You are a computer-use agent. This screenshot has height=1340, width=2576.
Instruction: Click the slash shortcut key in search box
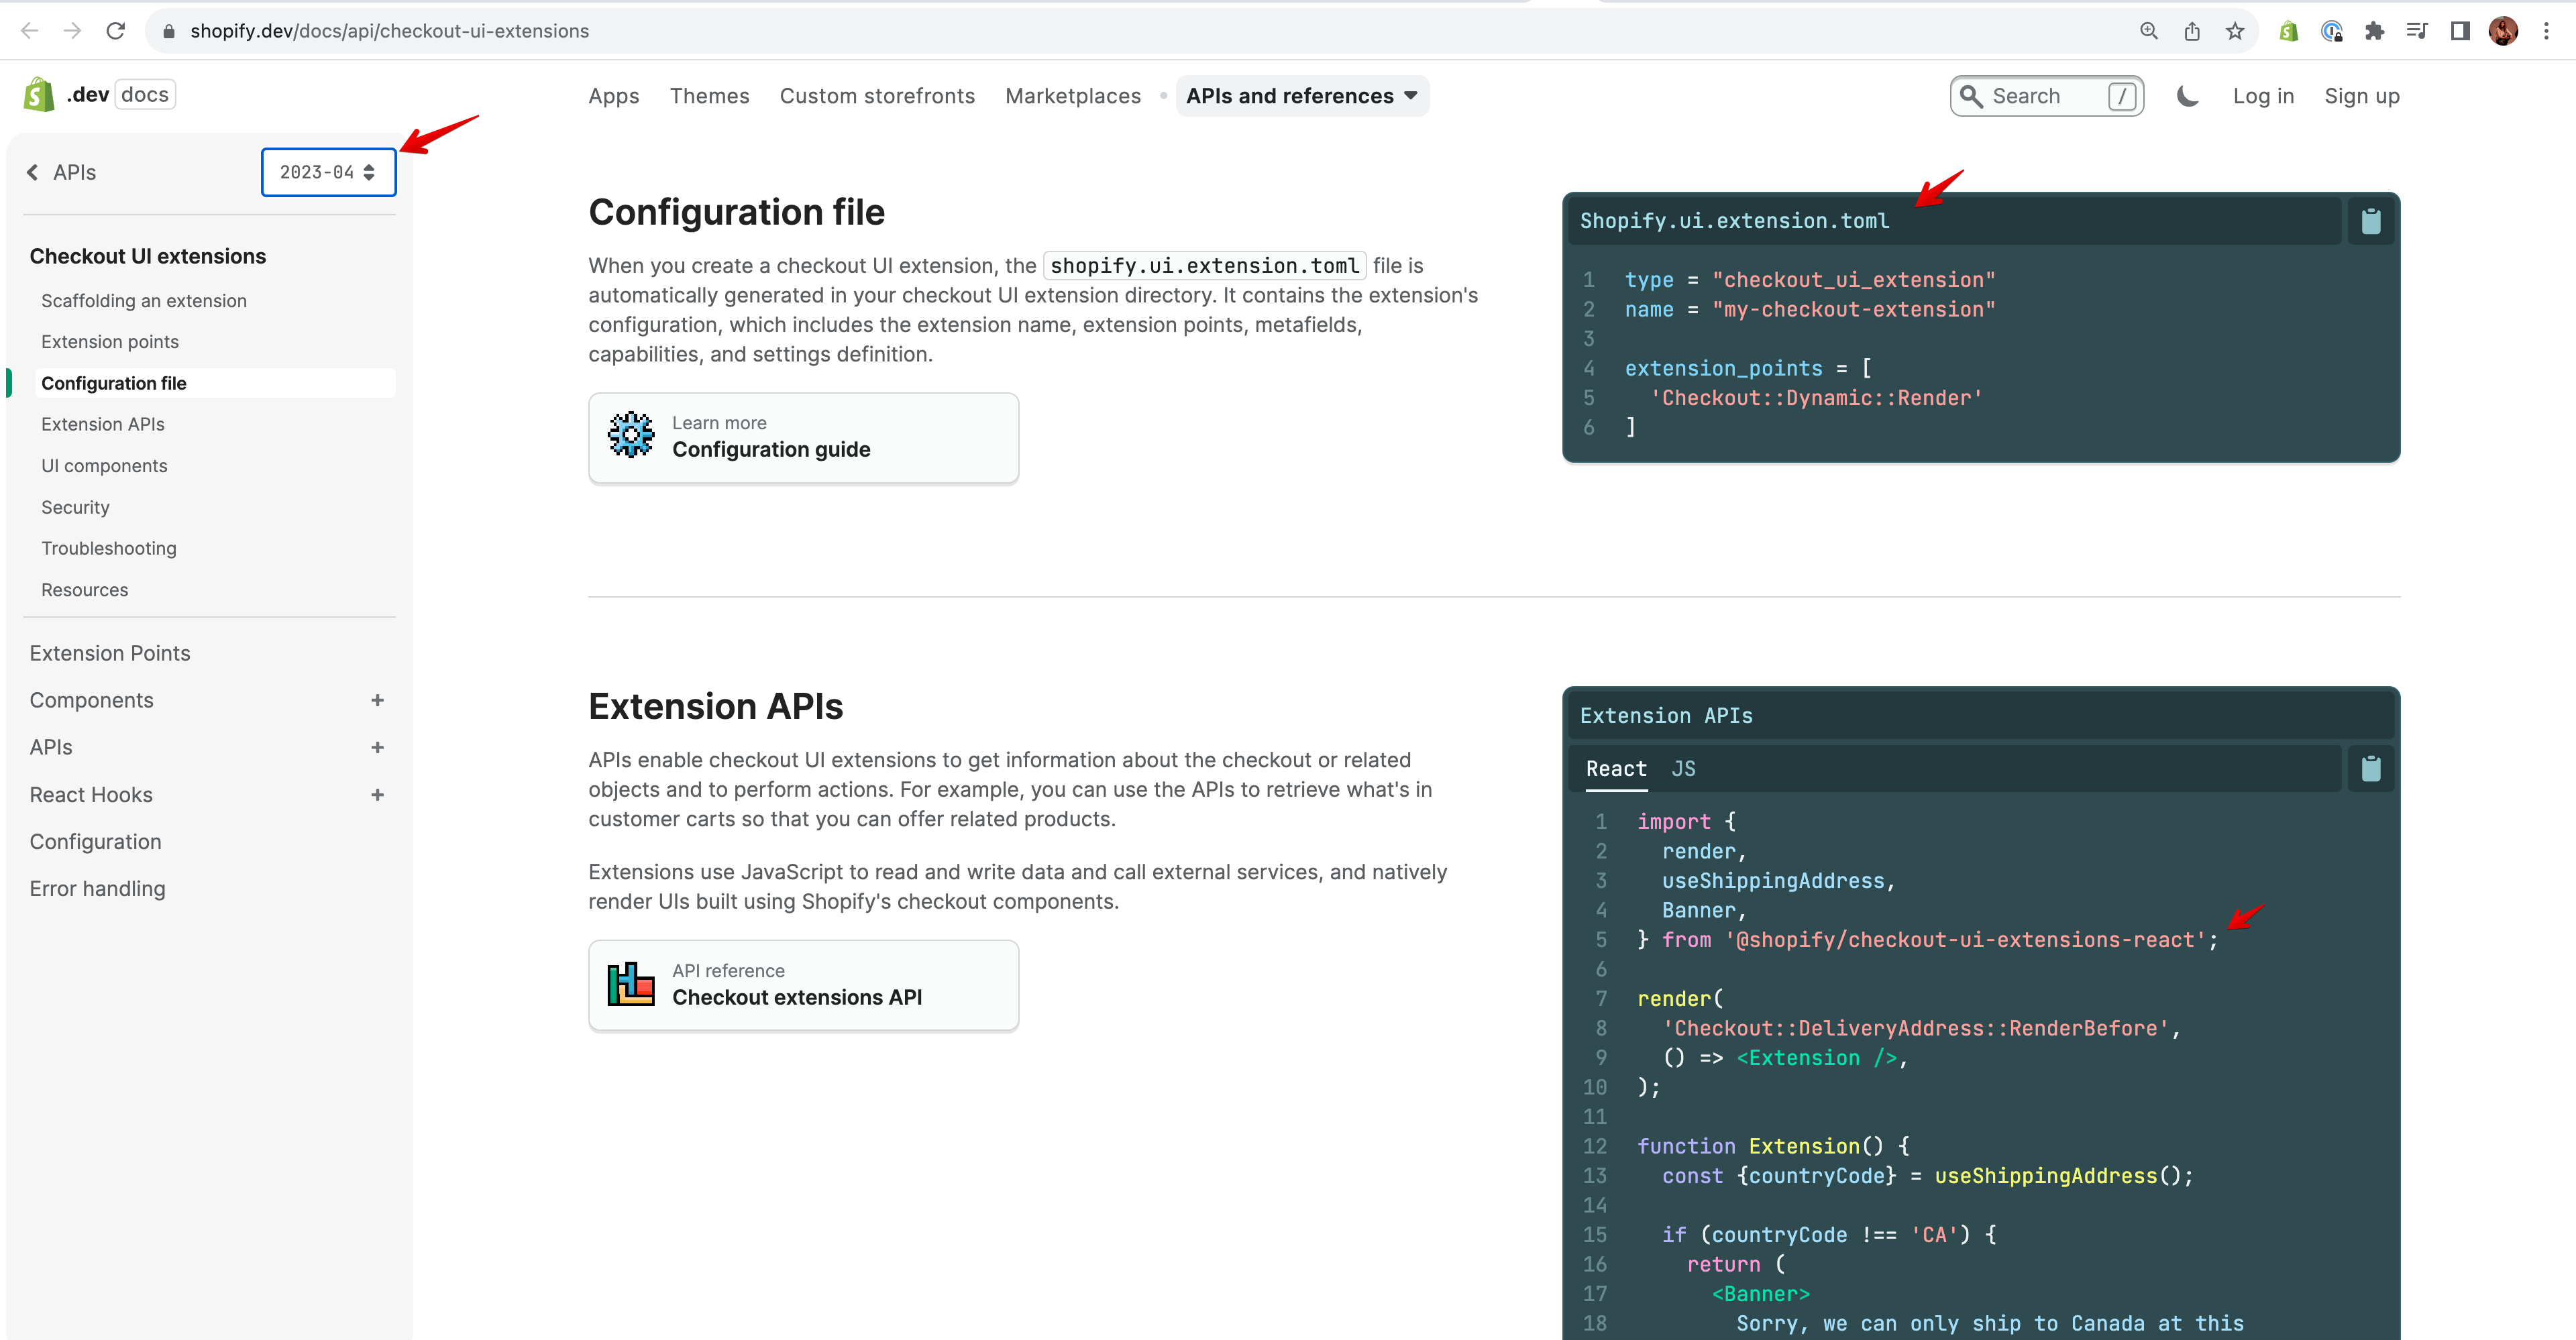pyautogui.click(x=2121, y=96)
